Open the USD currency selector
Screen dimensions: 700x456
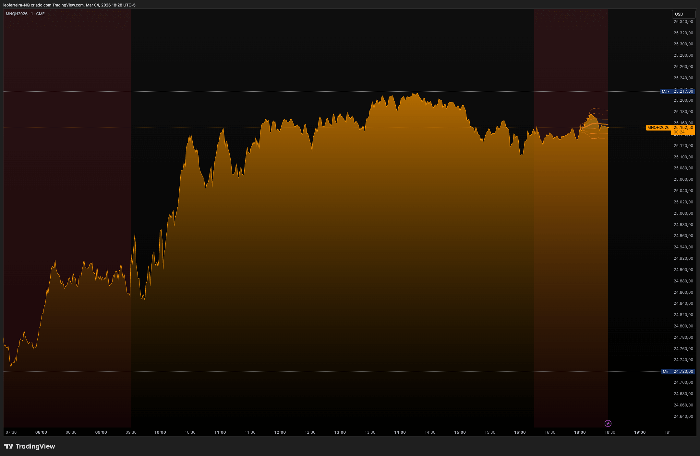coord(683,14)
